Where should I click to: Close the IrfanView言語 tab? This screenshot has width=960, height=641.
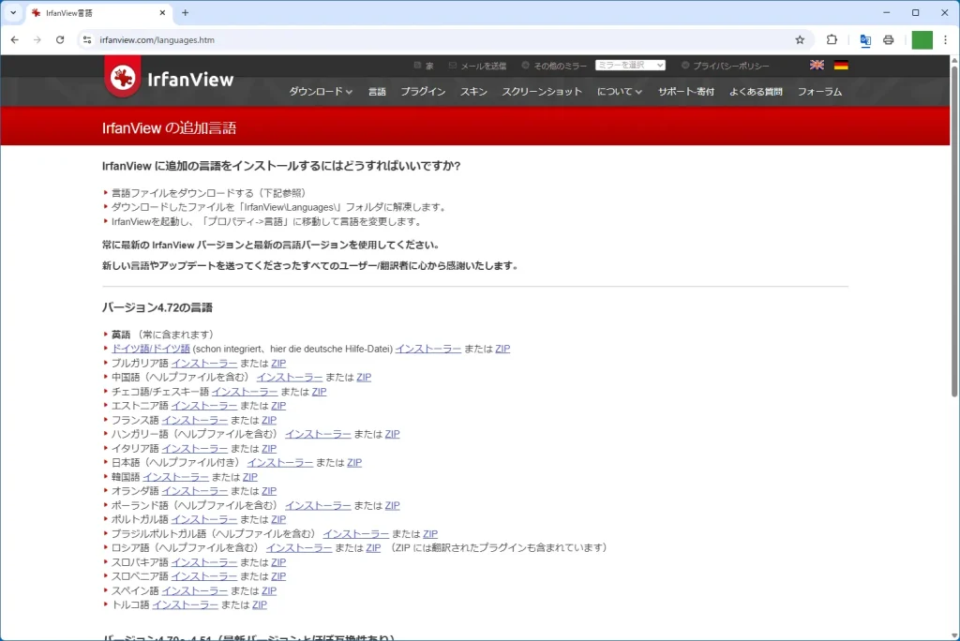coord(162,13)
